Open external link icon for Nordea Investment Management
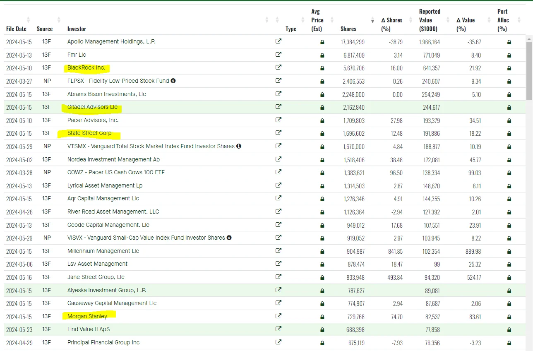533x351 pixels. (279, 159)
